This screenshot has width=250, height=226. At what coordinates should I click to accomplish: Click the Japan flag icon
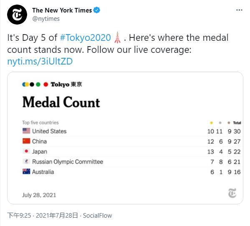coord(26,151)
